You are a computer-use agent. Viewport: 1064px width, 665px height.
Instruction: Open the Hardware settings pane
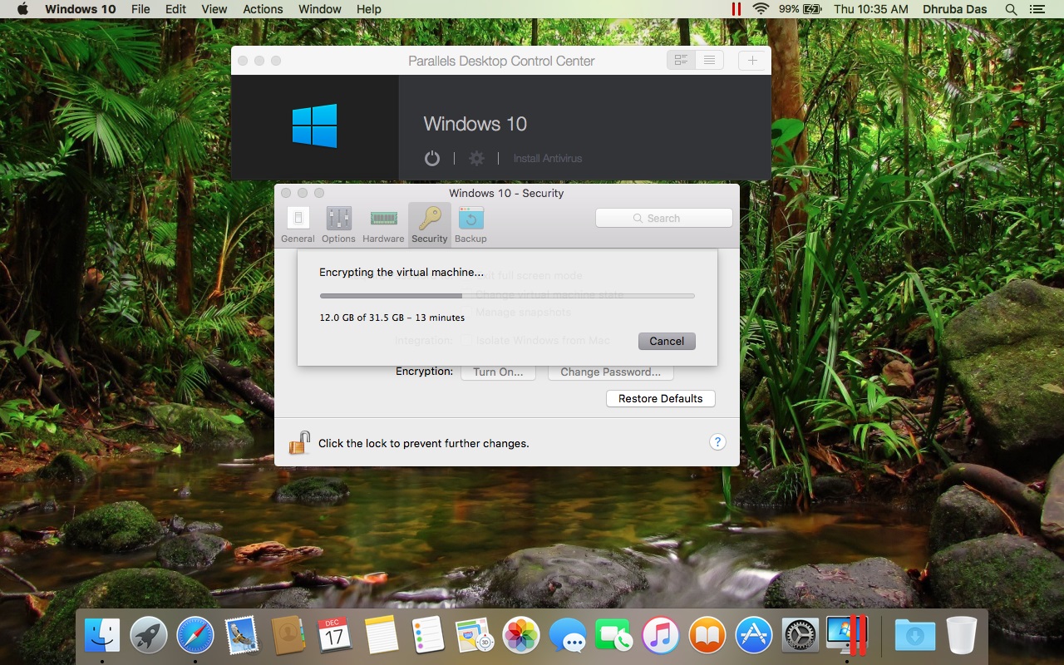pos(383,224)
